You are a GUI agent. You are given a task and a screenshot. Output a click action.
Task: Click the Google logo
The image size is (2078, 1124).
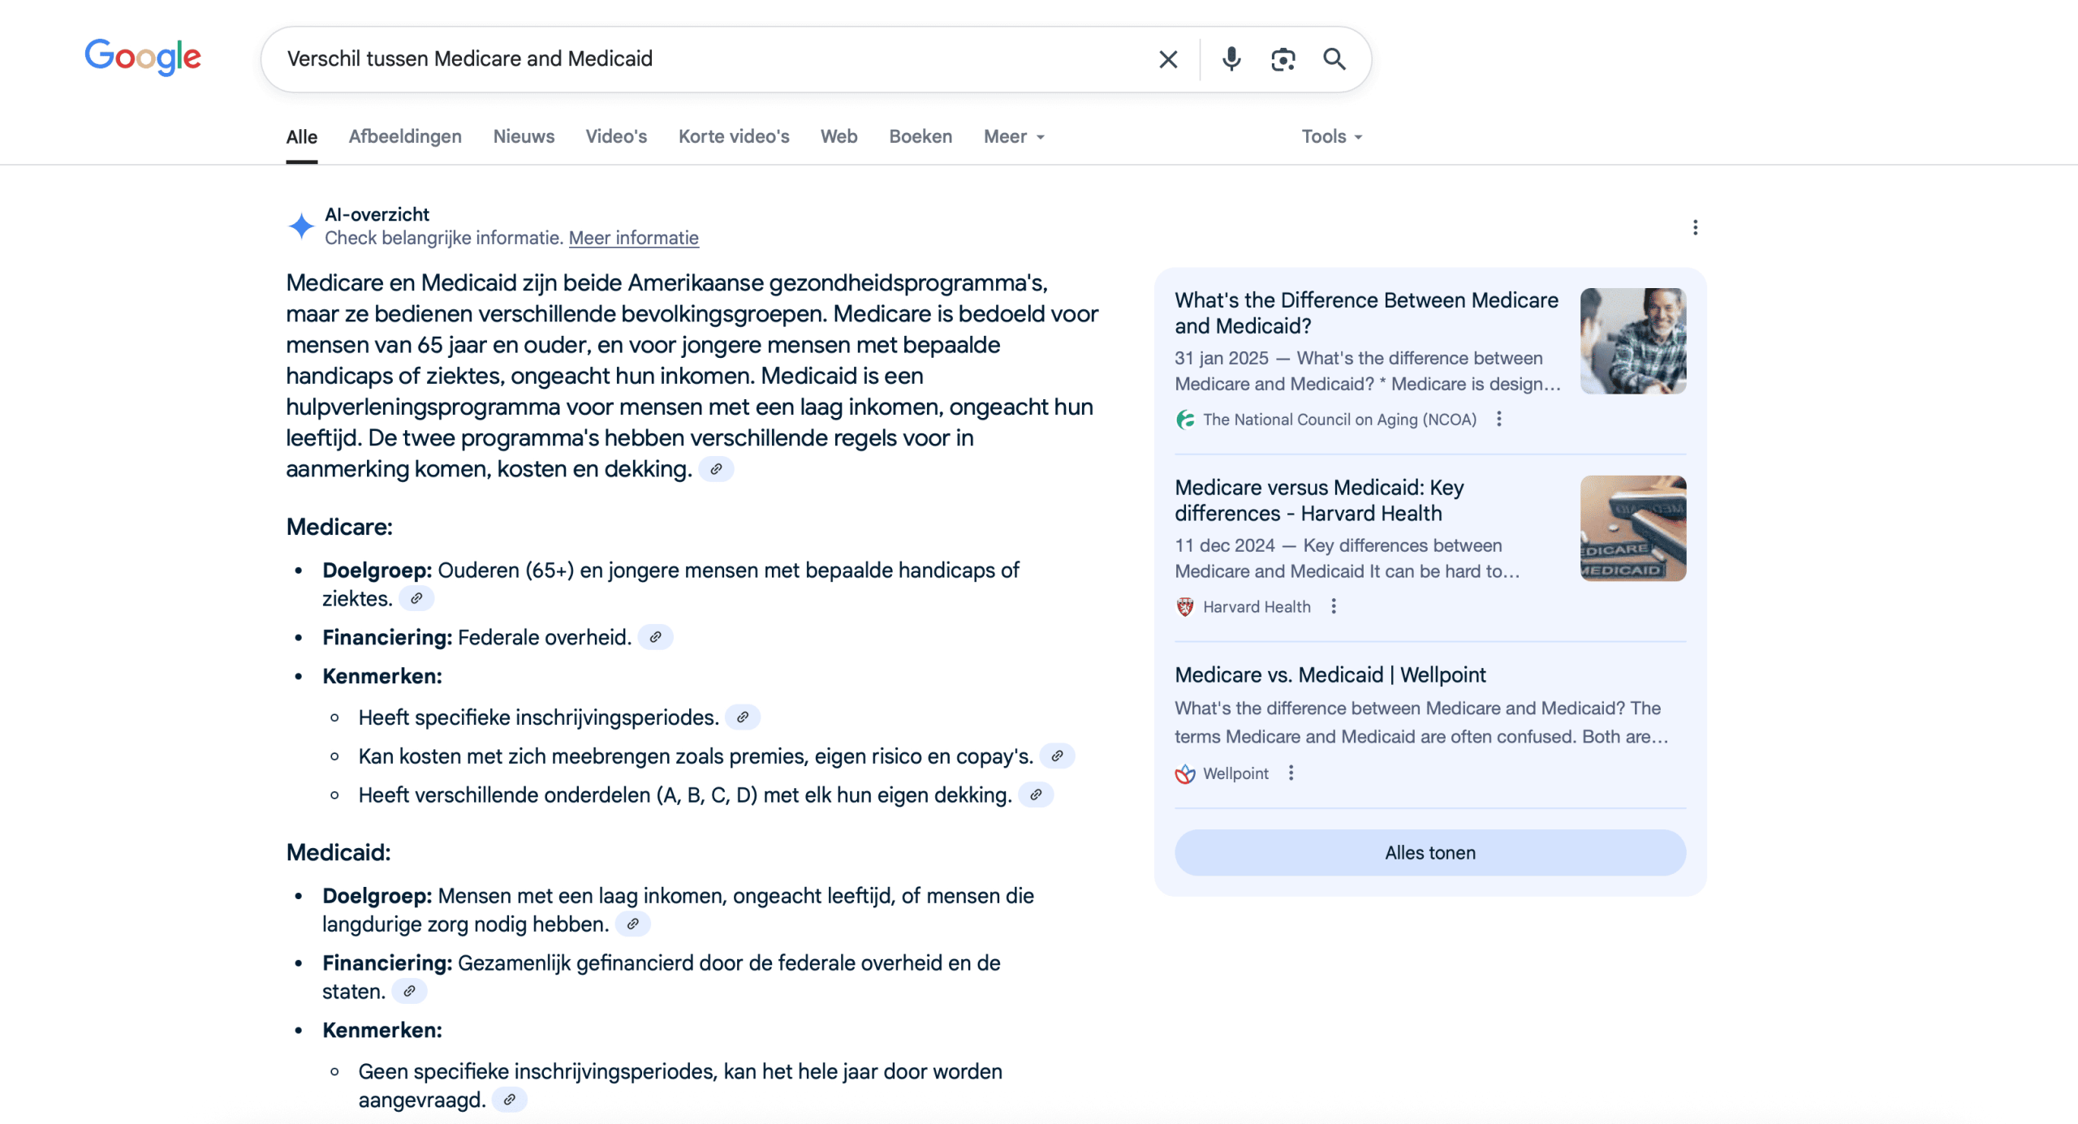pyautogui.click(x=143, y=58)
